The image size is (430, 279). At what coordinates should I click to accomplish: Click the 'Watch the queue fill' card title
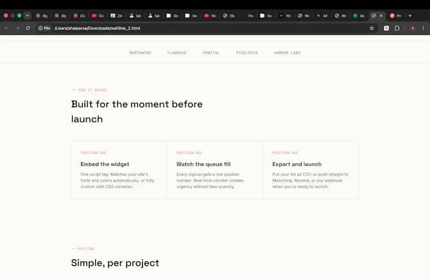coord(204,164)
